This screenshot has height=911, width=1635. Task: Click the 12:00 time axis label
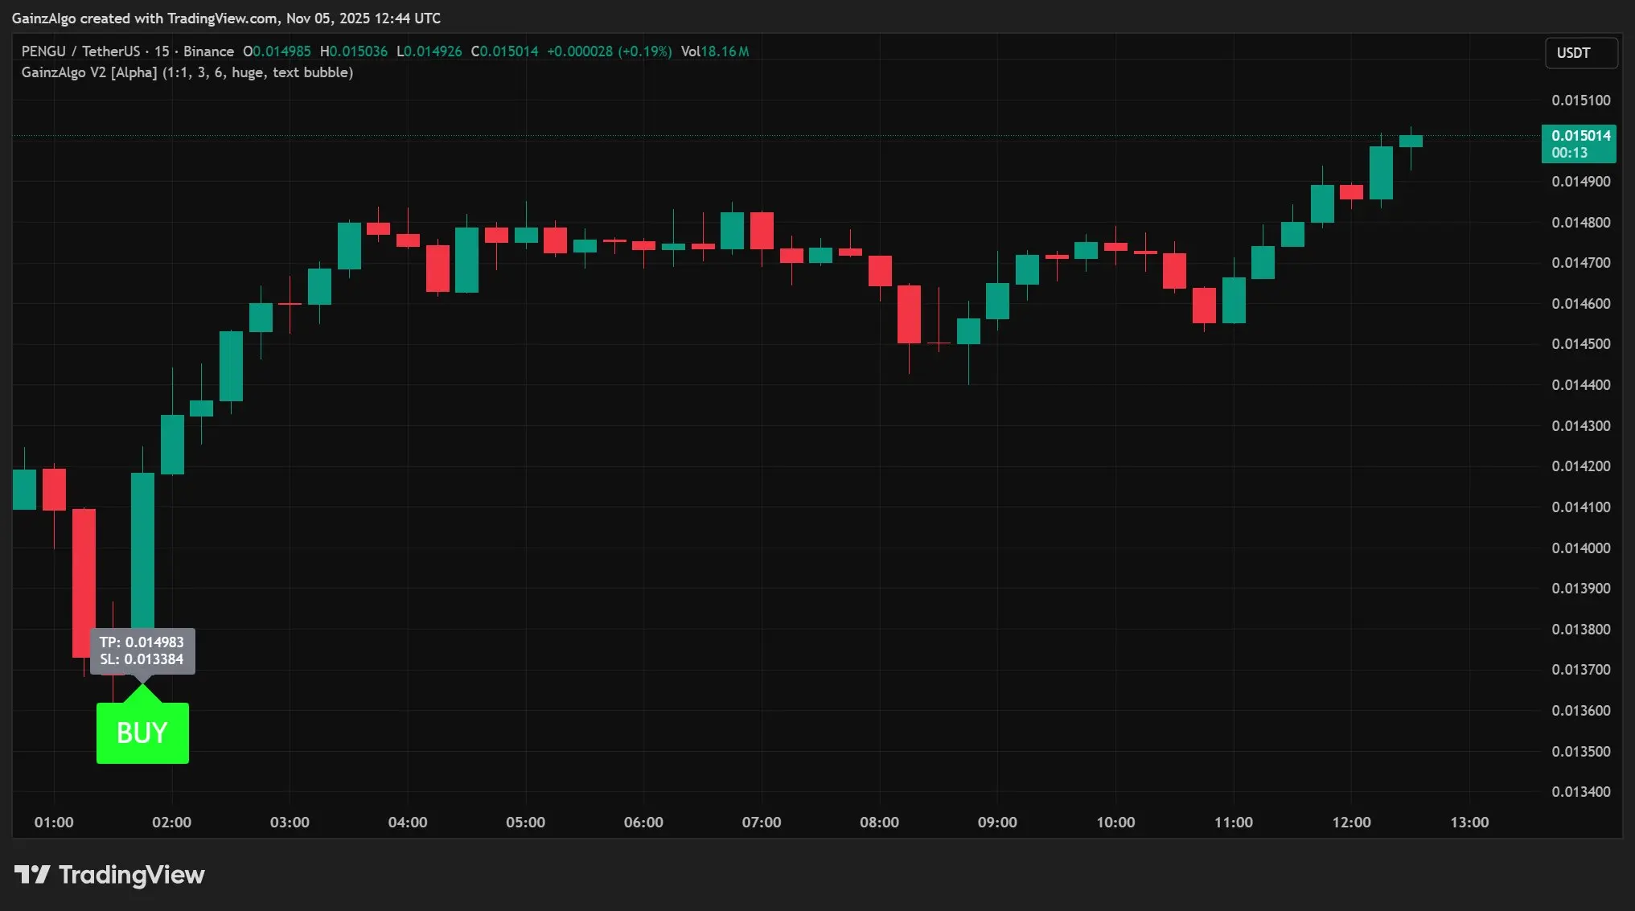tap(1351, 822)
